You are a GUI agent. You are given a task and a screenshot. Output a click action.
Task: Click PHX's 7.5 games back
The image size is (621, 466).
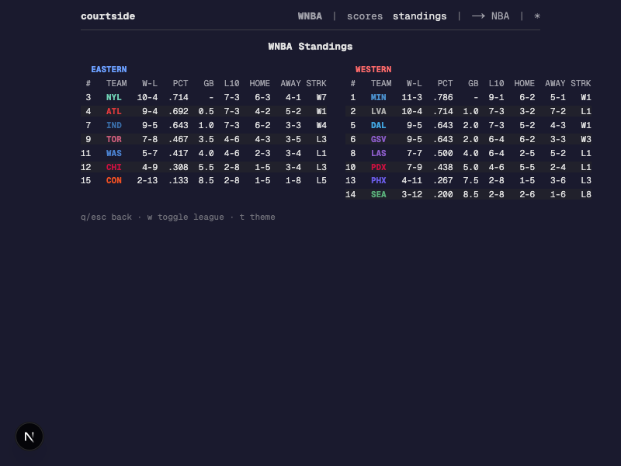click(x=471, y=180)
